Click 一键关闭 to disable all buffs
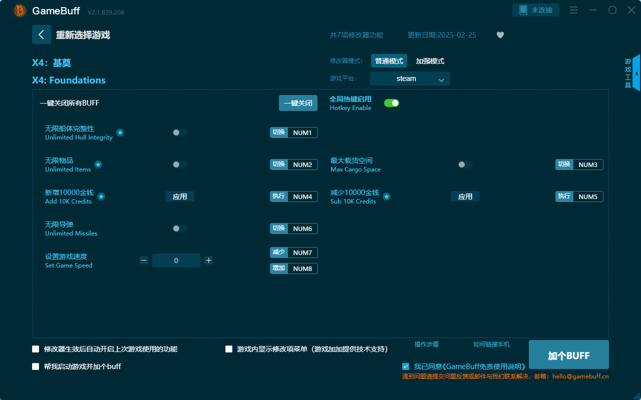This screenshot has height=400, width=641. tap(298, 102)
